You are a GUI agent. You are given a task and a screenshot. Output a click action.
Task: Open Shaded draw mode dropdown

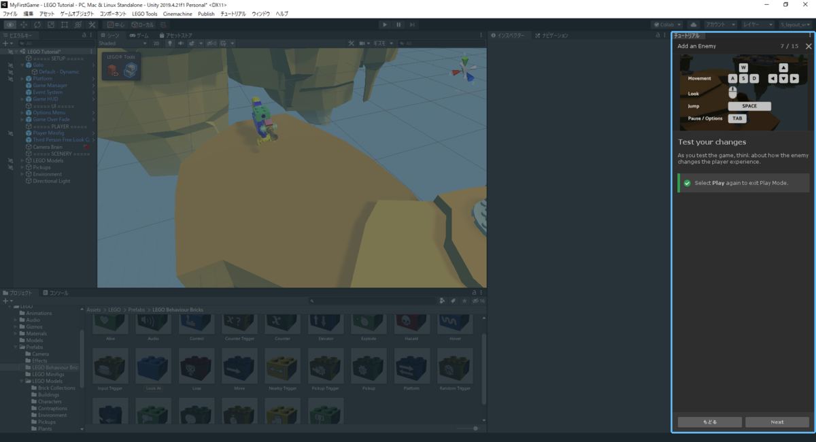[x=124, y=43]
